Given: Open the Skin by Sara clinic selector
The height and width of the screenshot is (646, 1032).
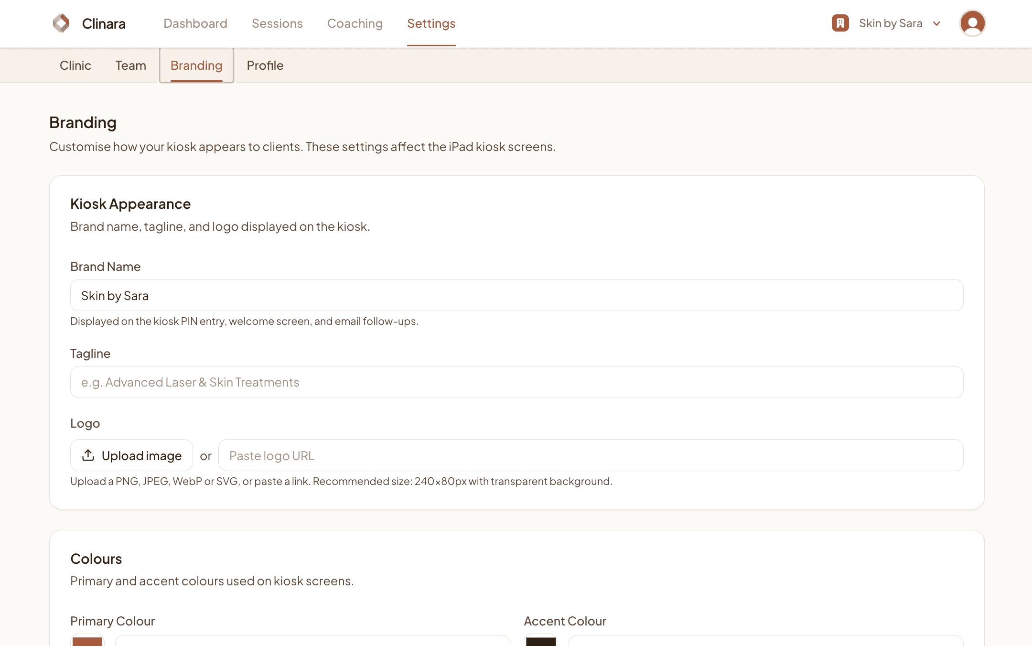Looking at the screenshot, I should point(887,23).
